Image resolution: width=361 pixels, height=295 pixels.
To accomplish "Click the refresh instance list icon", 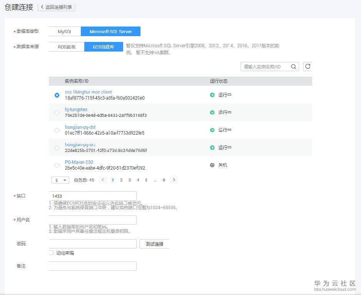I will click(x=308, y=67).
